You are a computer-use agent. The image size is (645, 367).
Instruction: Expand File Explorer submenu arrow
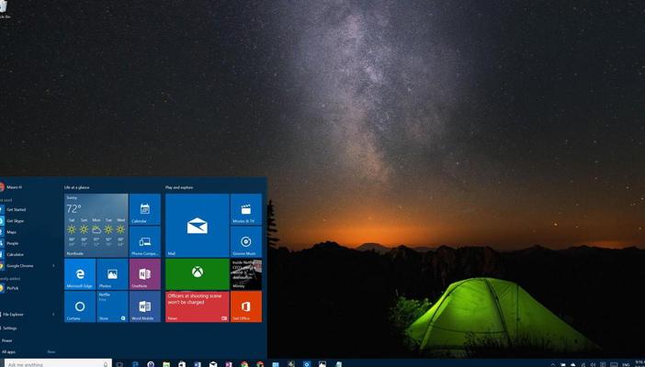(x=53, y=315)
